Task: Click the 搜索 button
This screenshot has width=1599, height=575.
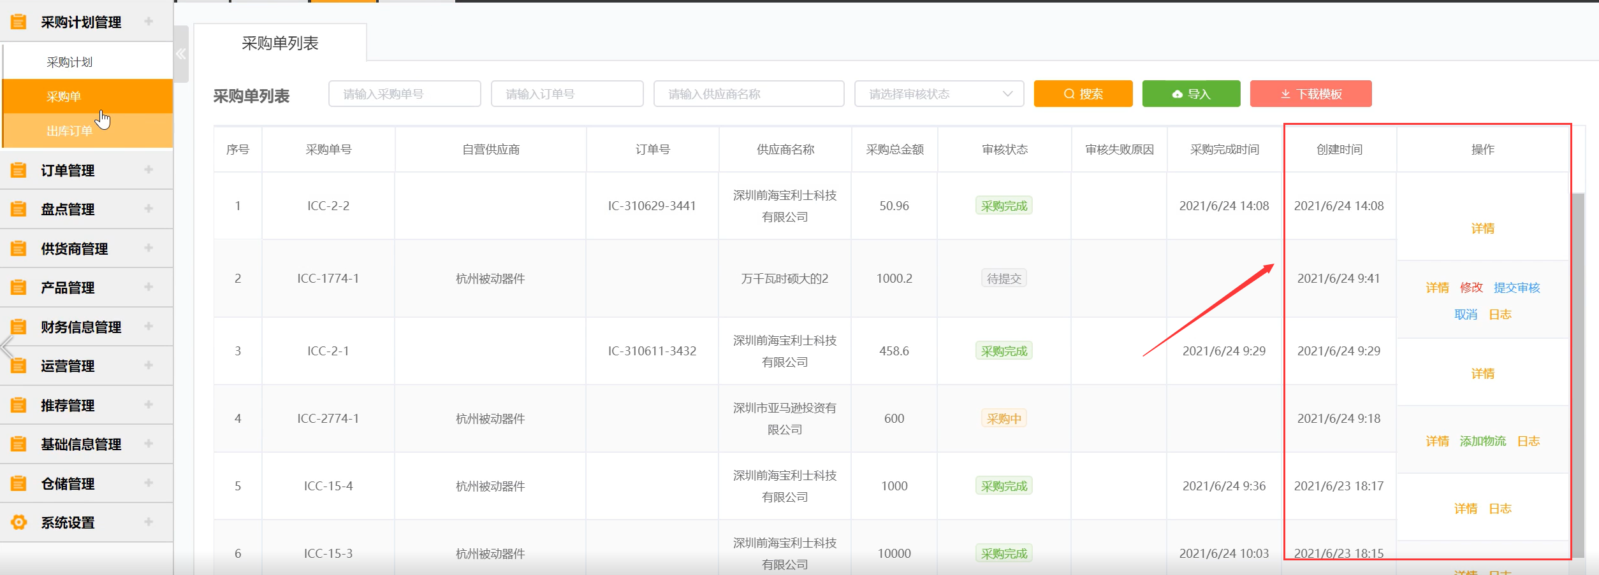Action: click(x=1083, y=94)
